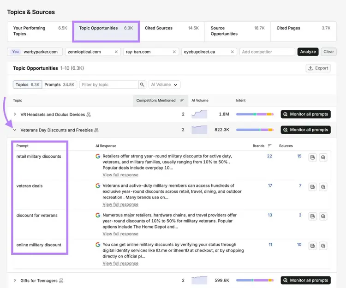Clear all competitors
The image size is (346, 288).
pos(328,52)
